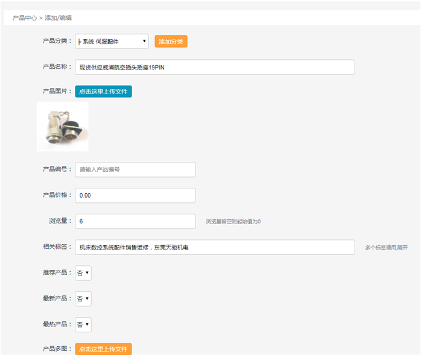The width and height of the screenshot is (421, 357).
Task: Select the uploaded connector product thumbnail
Action: tap(63, 126)
